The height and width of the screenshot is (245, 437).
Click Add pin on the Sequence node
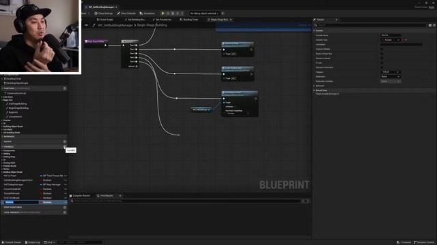click(132, 67)
